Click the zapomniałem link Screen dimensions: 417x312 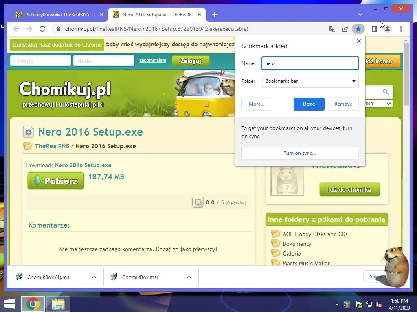point(153,60)
